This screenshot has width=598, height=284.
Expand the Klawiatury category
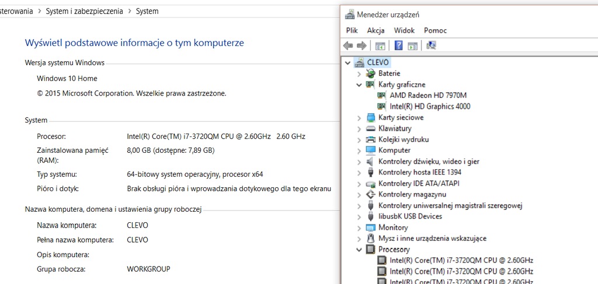(x=359, y=129)
